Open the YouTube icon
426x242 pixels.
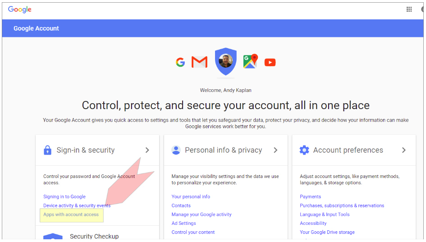270,62
